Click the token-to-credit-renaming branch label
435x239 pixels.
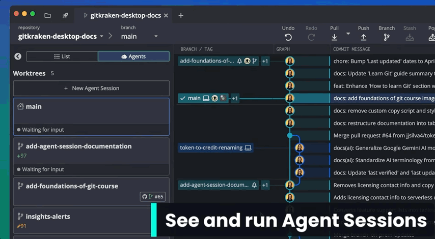pyautogui.click(x=215, y=147)
